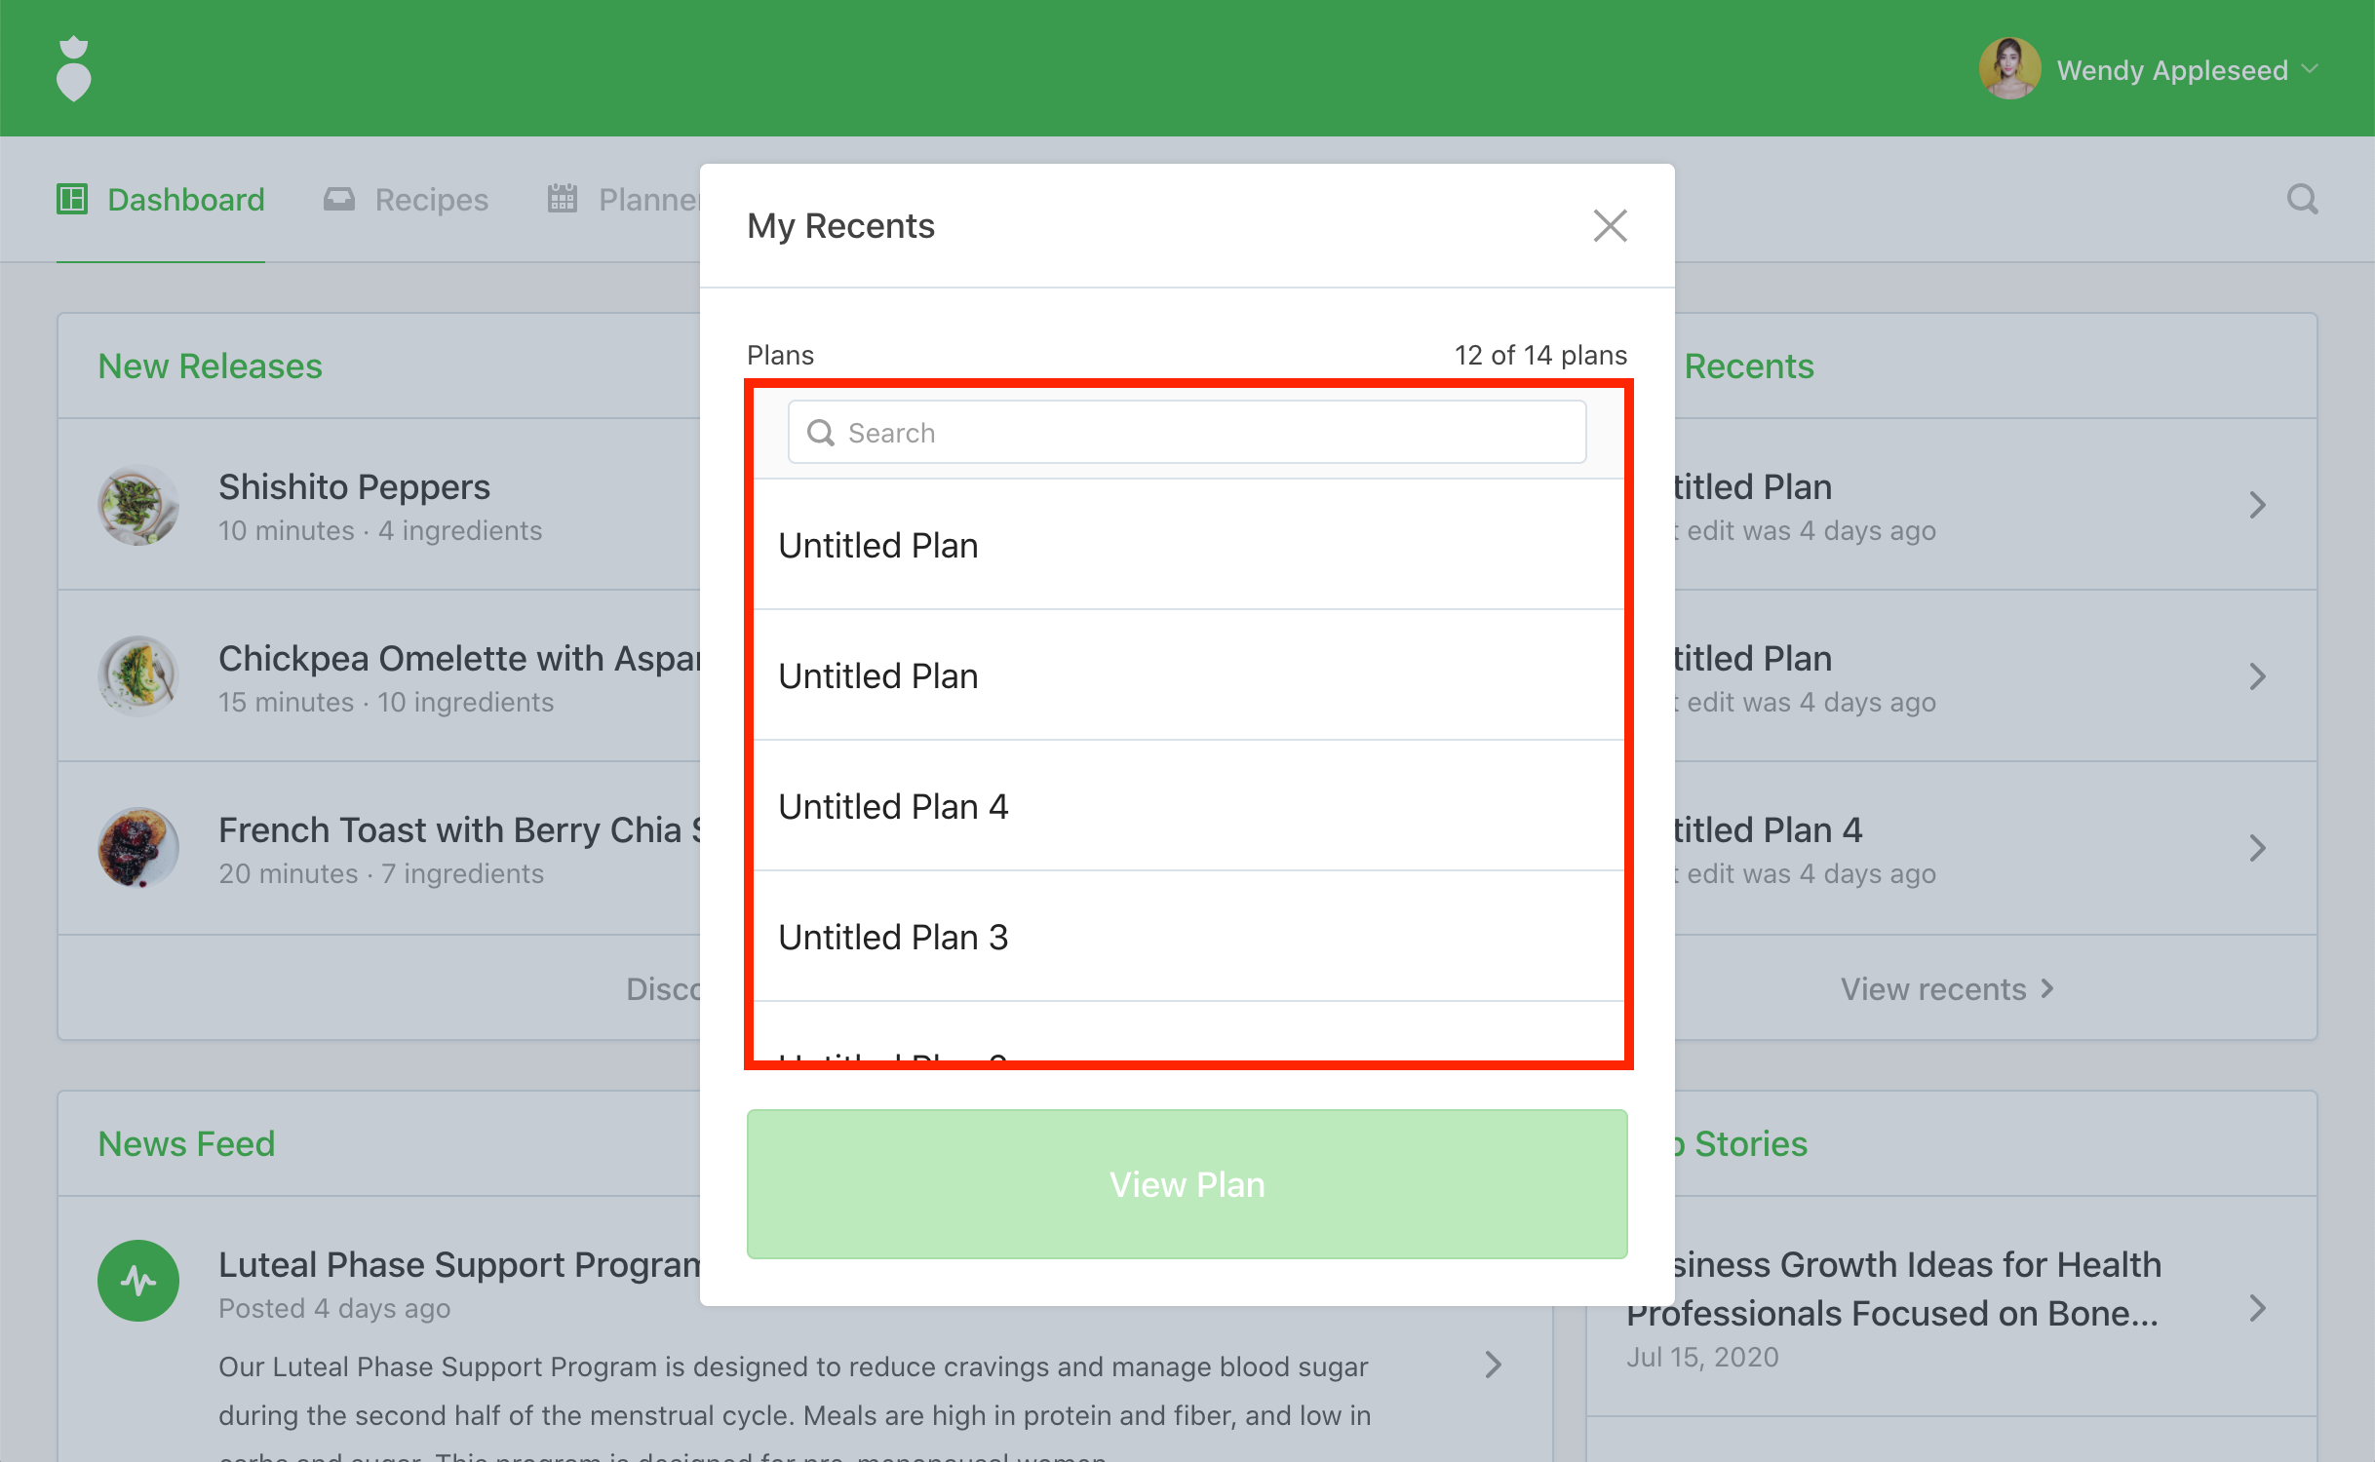Click the Recipes tray icon
Viewport: 2375px width, 1462px height.
[339, 200]
